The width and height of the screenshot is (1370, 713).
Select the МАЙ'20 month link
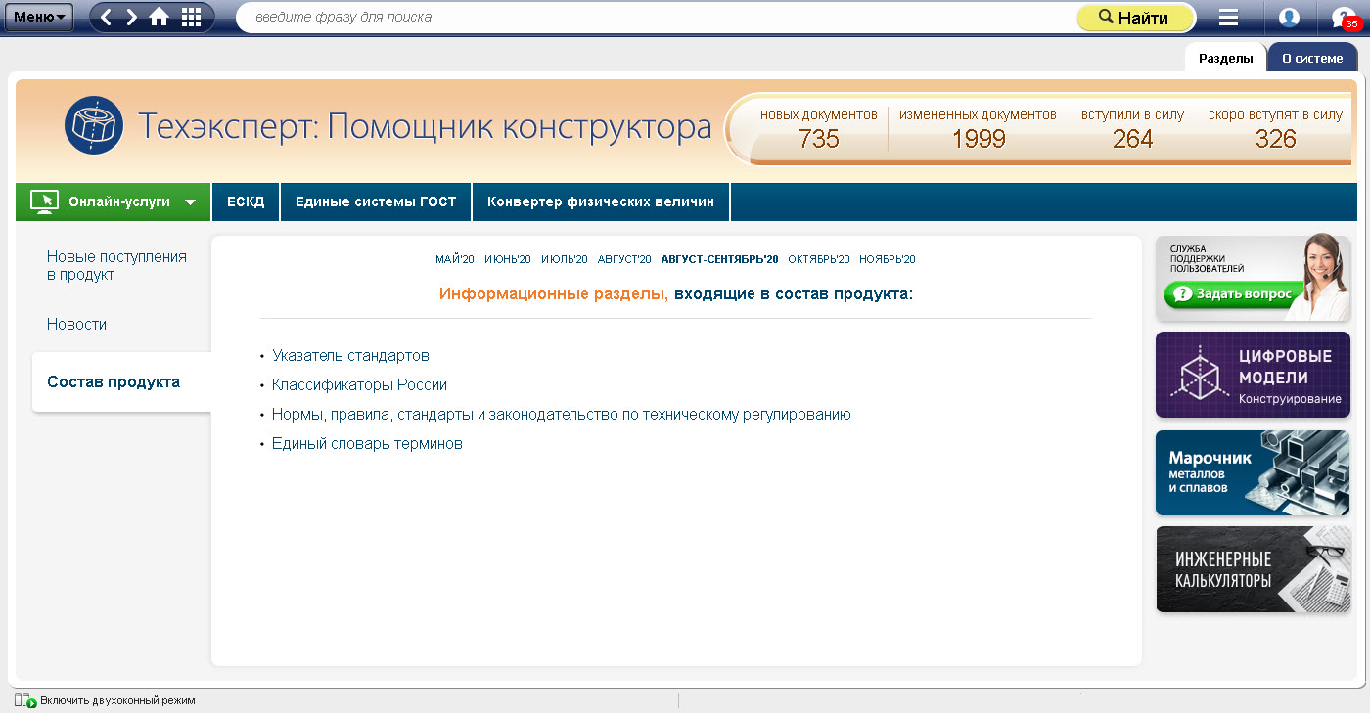(x=455, y=259)
